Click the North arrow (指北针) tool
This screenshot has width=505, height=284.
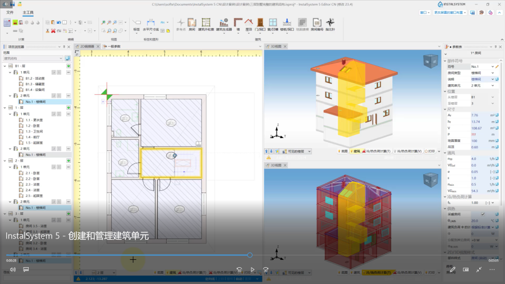click(330, 25)
